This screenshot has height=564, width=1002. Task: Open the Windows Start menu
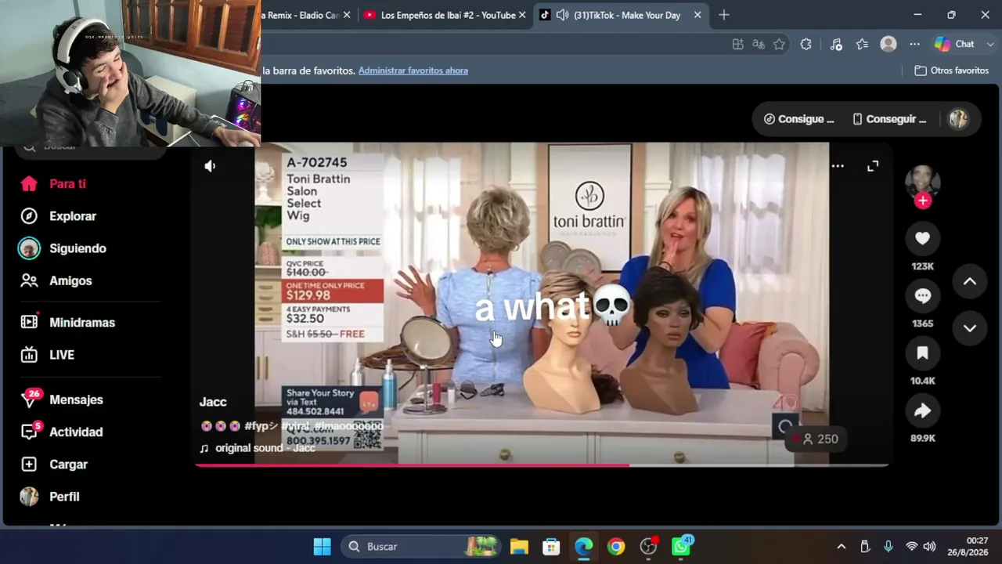[x=322, y=547]
